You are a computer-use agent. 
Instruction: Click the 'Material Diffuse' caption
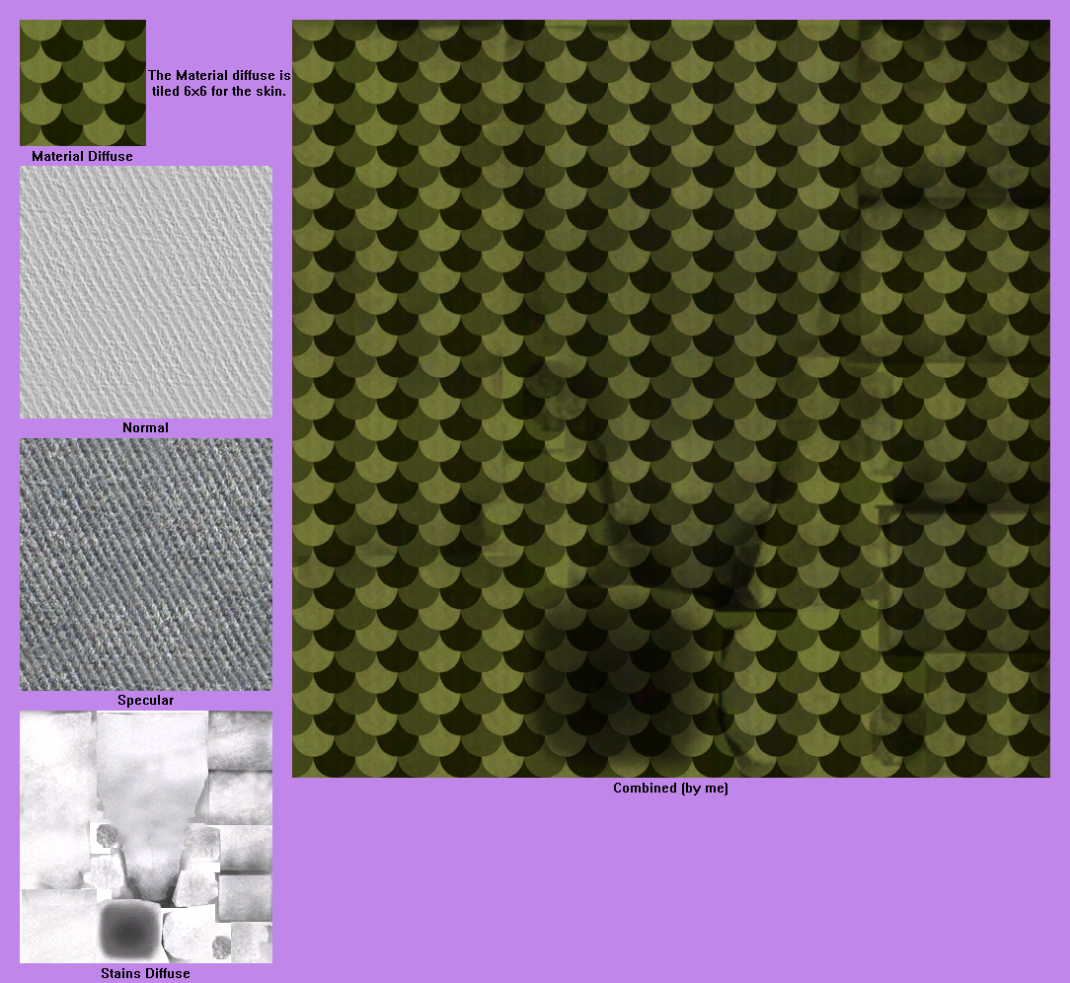83,156
